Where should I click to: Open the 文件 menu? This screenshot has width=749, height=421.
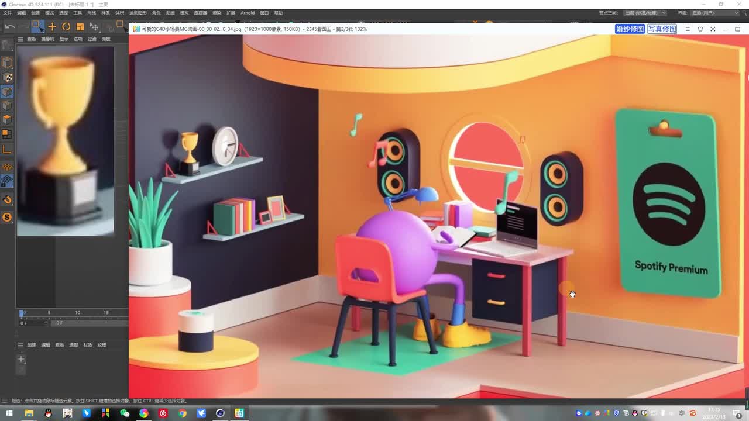click(x=7, y=13)
